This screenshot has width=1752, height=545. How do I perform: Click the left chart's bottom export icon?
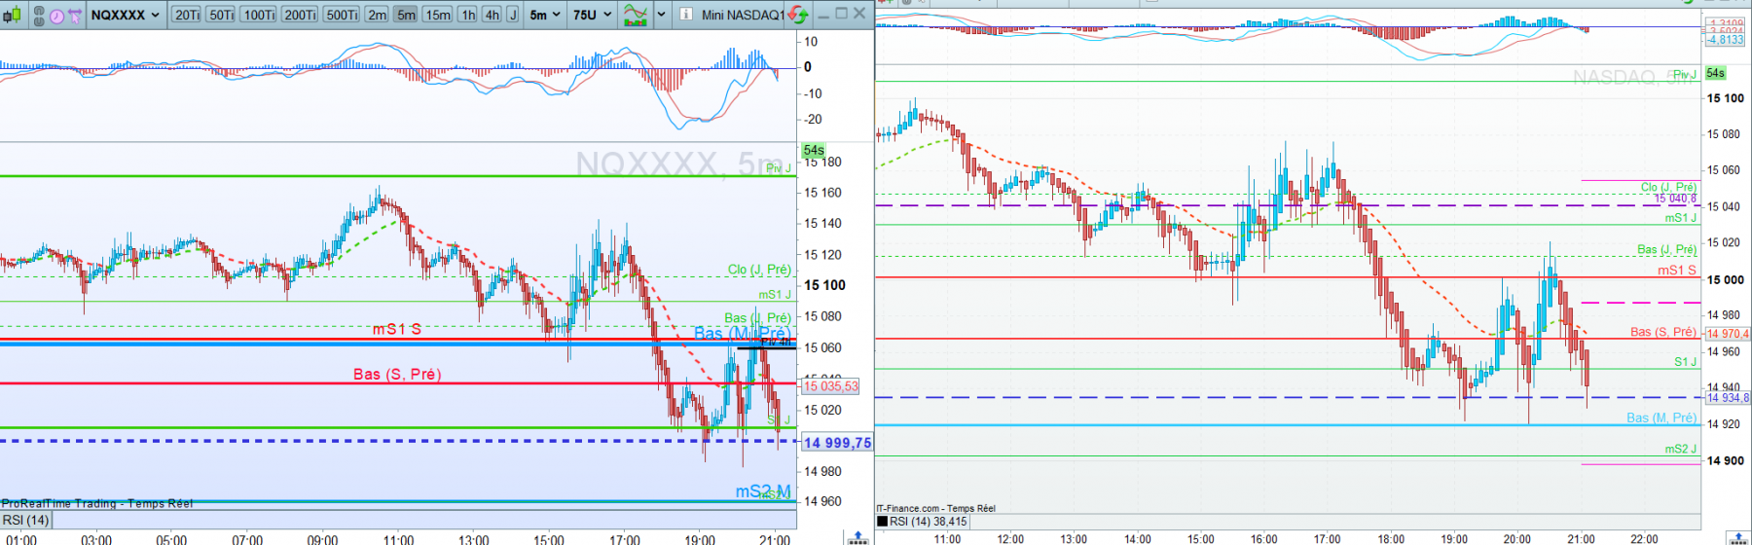(x=858, y=537)
